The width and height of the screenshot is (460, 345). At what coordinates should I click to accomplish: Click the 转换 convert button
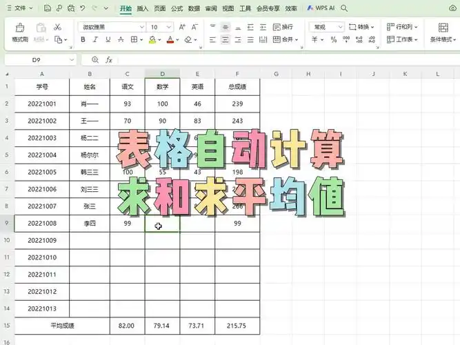[x=361, y=27]
